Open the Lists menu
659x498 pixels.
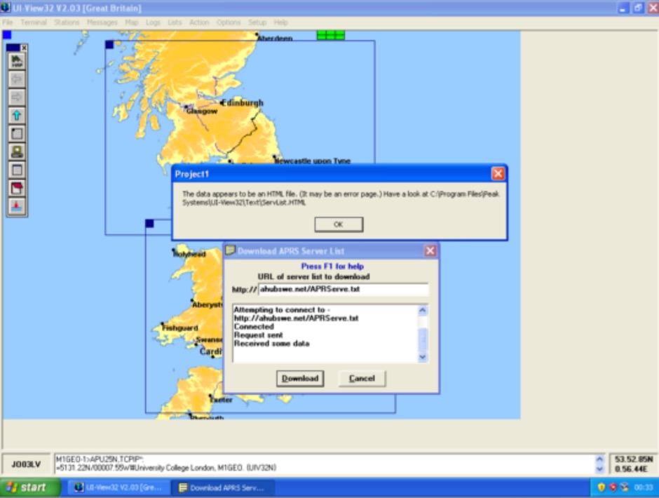(x=175, y=22)
